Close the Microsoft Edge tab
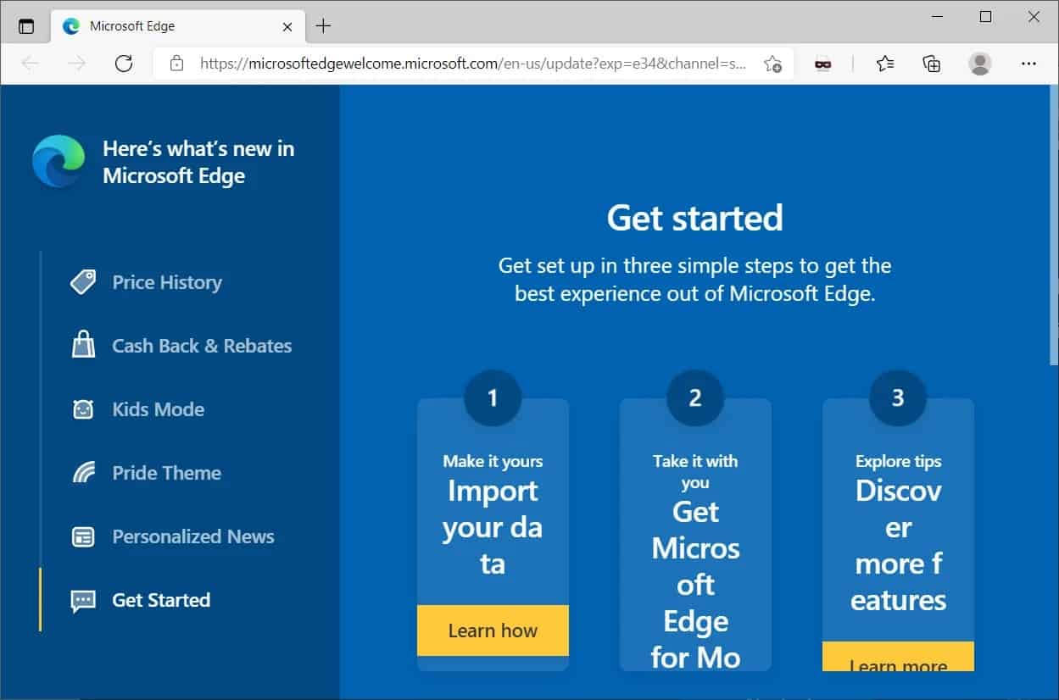 (x=287, y=26)
